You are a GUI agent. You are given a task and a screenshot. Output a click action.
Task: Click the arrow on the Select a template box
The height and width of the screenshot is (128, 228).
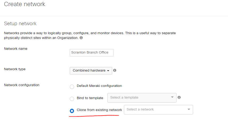(172, 97)
